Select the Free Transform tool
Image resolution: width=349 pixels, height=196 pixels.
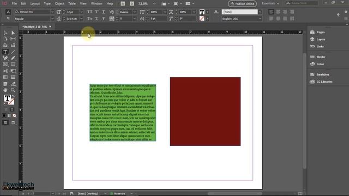13,71
